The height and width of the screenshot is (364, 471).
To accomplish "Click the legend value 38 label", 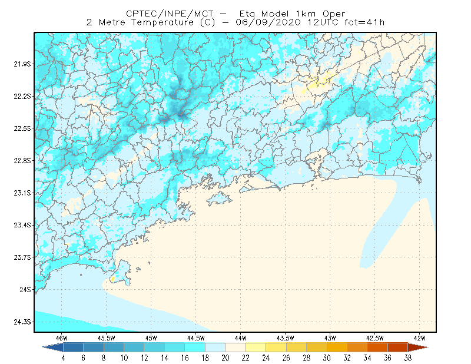I will (407, 358).
